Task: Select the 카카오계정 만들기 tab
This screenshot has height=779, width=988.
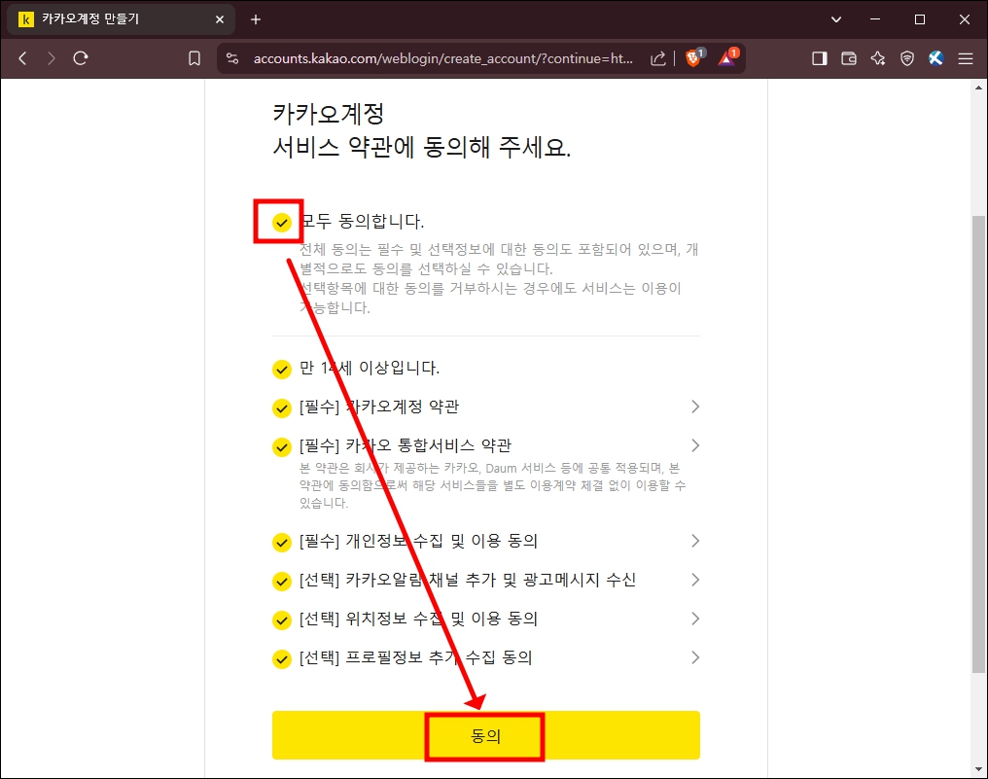Action: coord(121,19)
